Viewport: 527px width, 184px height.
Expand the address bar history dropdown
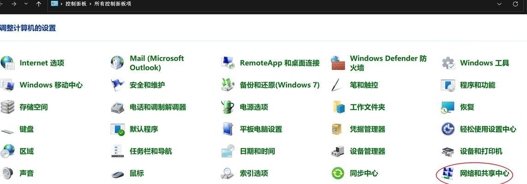click(499, 4)
